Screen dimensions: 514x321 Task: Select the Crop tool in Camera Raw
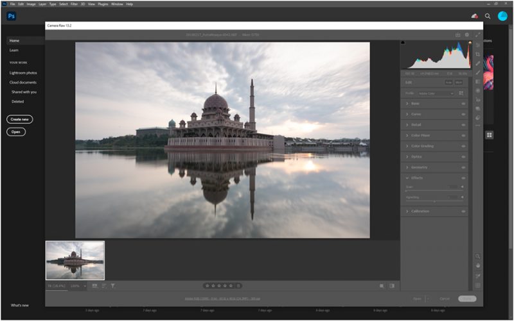(477, 54)
